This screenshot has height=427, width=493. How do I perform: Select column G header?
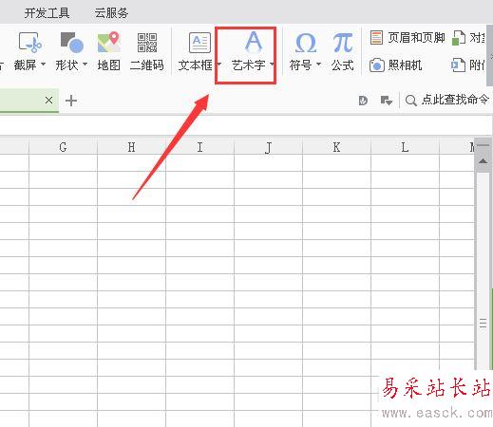63,147
